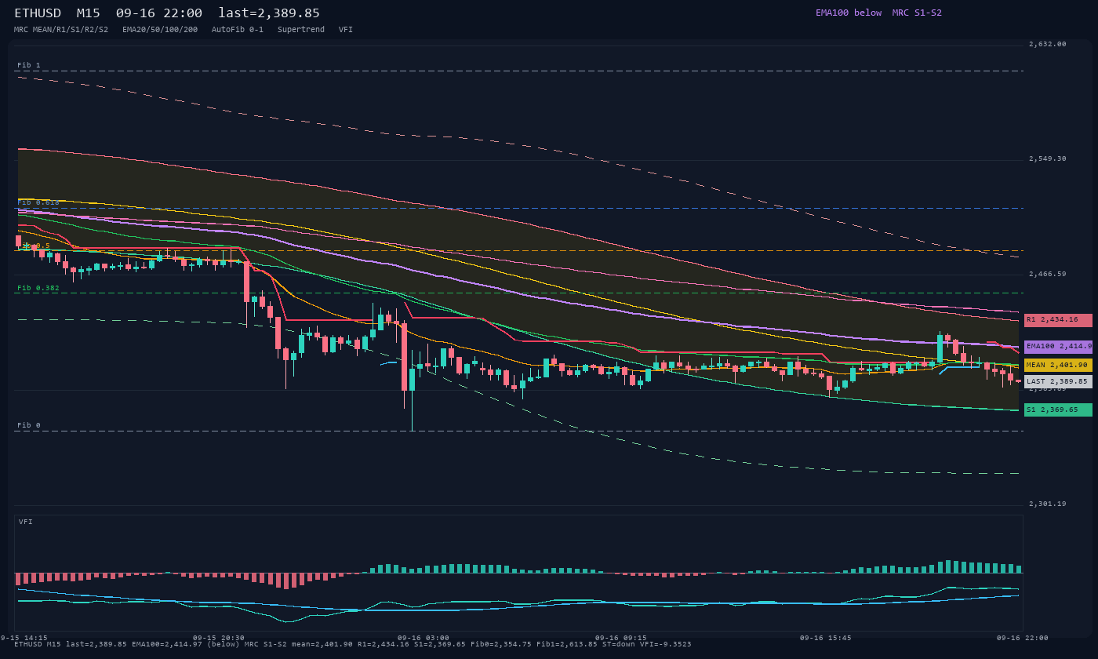Select the MRC MEAN/R1/S1/R2/S2 legend entry

click(61, 30)
